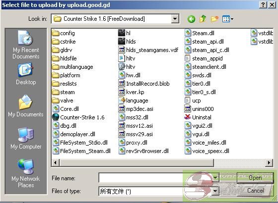Select the ucp text file
Viewport: 278px width, 203px height.
pos(193,101)
